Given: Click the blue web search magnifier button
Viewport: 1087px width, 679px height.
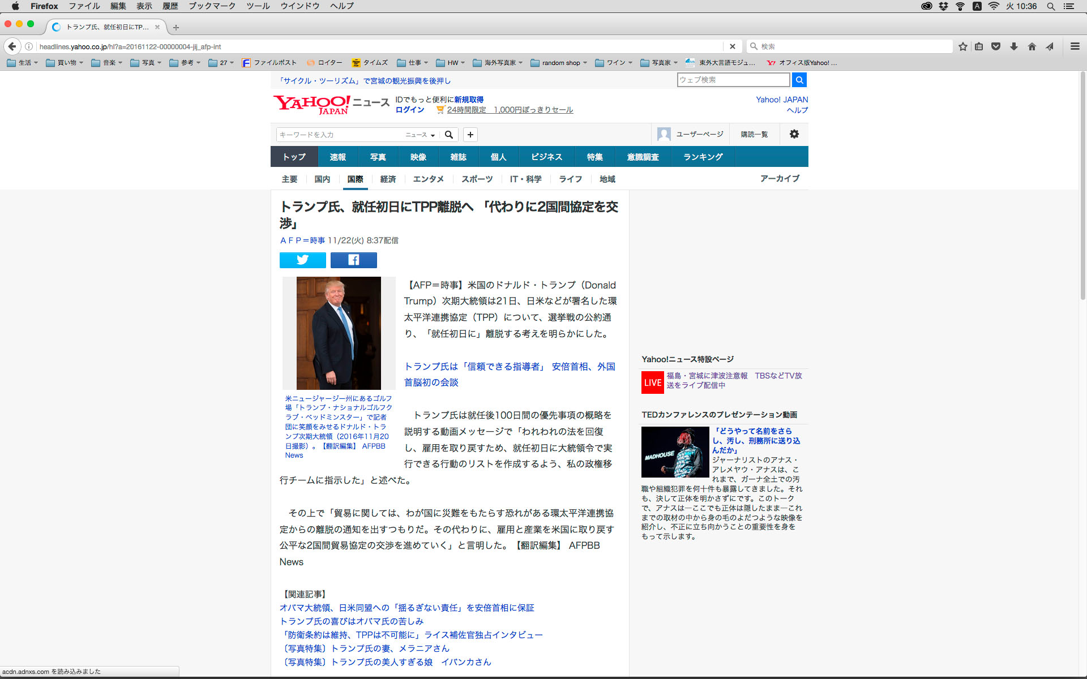Looking at the screenshot, I should [799, 80].
